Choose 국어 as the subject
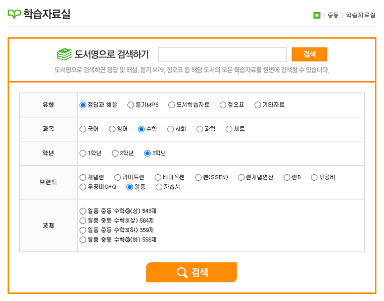 pyautogui.click(x=83, y=129)
